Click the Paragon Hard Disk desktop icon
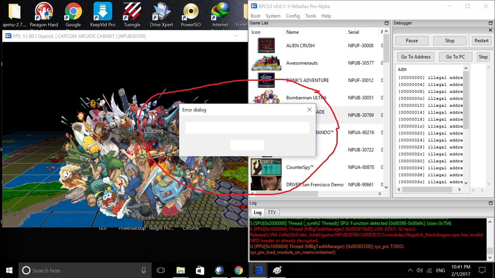This screenshot has height=278, width=495. tap(44, 15)
